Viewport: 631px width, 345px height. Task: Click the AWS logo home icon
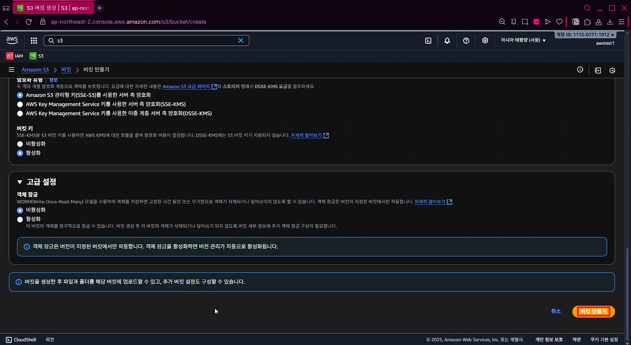[12, 40]
